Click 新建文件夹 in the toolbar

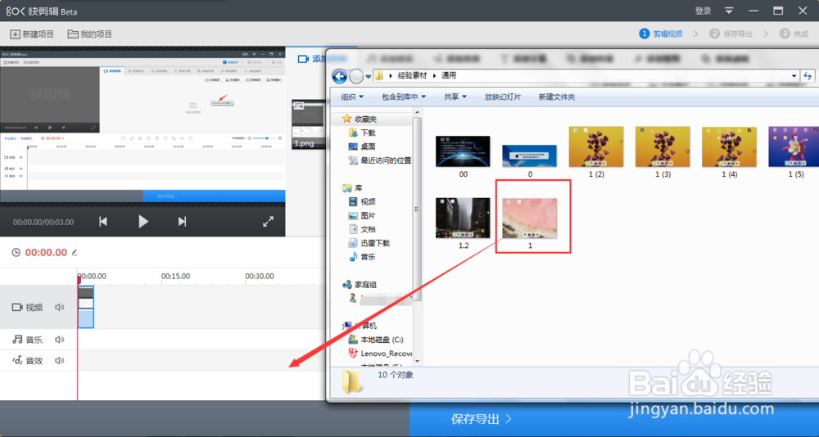pos(557,97)
